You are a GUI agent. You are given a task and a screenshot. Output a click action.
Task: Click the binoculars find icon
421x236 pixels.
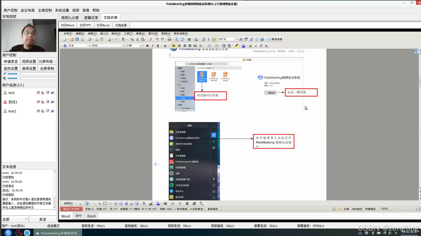pyautogui.click(x=241, y=39)
